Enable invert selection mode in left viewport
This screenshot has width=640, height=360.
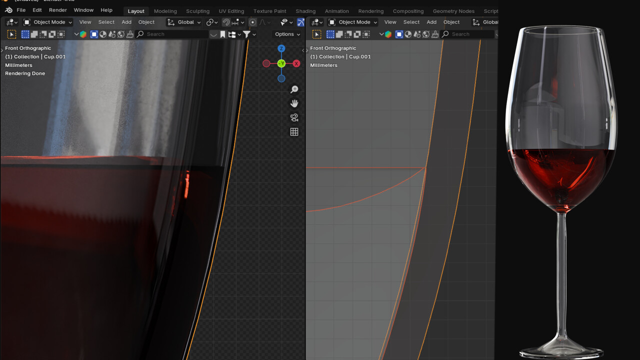point(52,34)
